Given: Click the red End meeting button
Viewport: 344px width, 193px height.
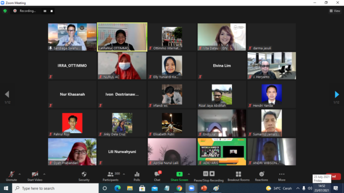Looking at the screenshot, I should point(336,176).
